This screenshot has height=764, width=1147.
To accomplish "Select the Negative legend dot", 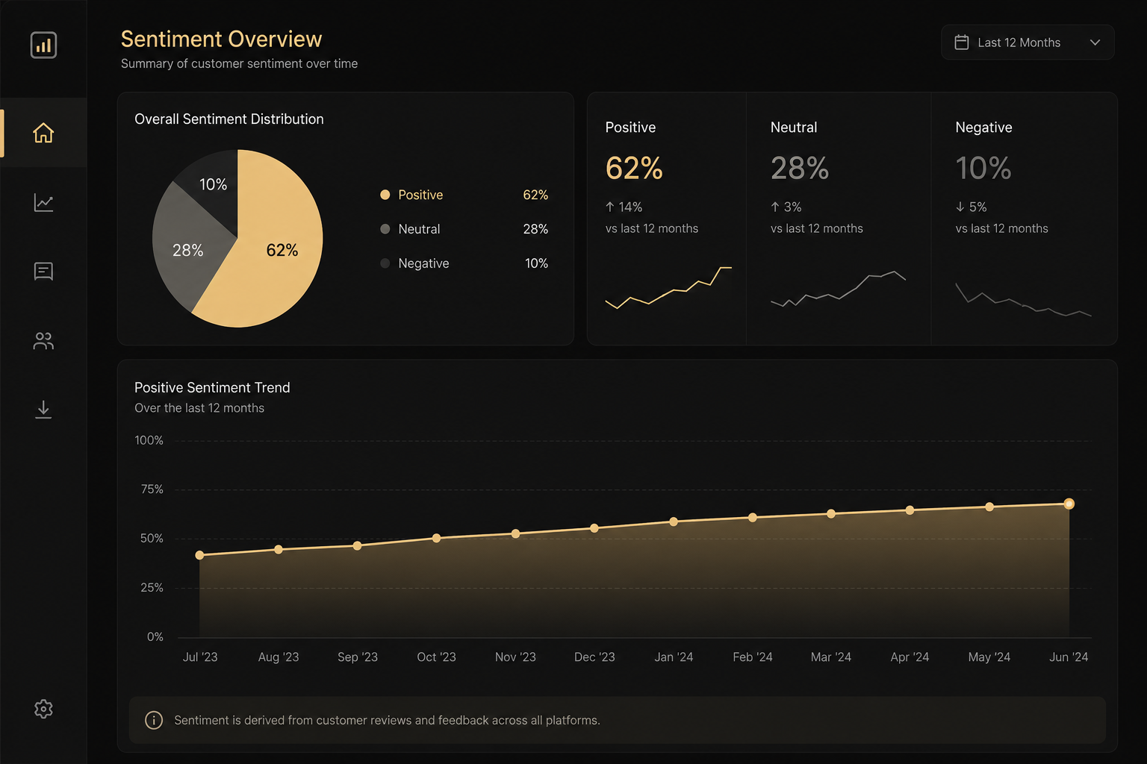I will pos(385,263).
